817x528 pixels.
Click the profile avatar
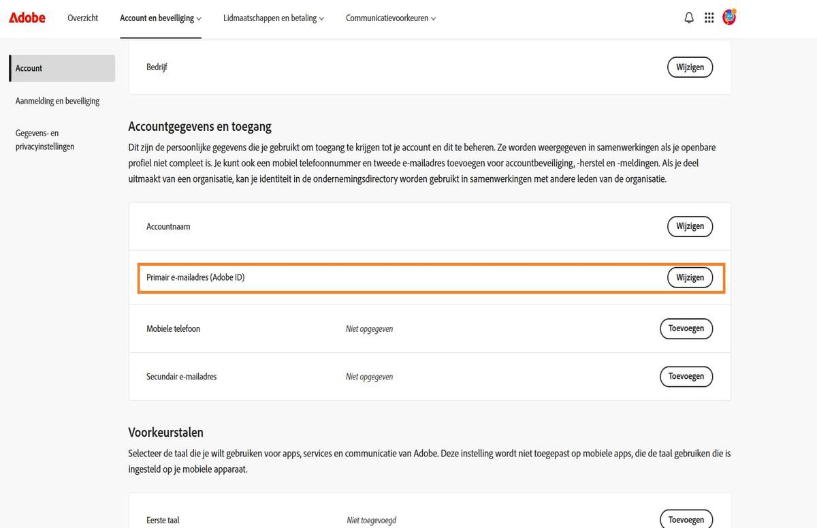click(729, 17)
